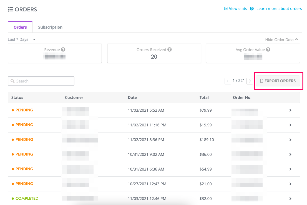Go to the next page of orders
The image size is (307, 205).
250,81
